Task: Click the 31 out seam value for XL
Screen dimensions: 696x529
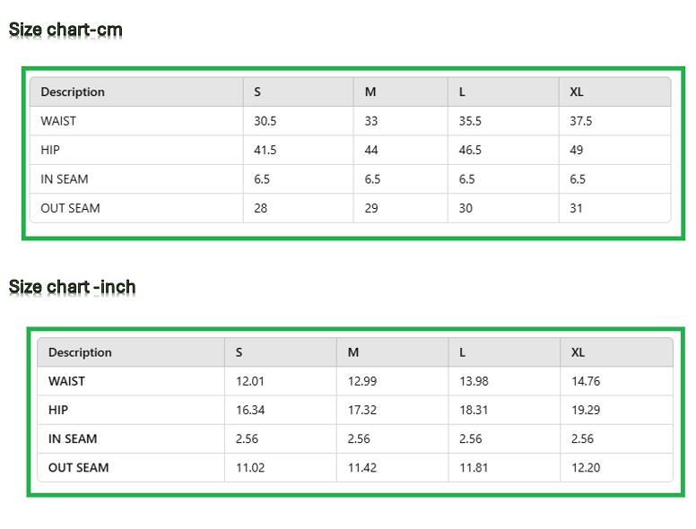Action: click(x=576, y=208)
